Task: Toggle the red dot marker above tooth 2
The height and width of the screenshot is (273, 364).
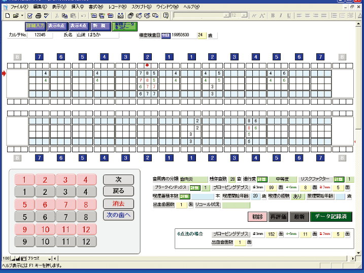Action: (x=147, y=65)
